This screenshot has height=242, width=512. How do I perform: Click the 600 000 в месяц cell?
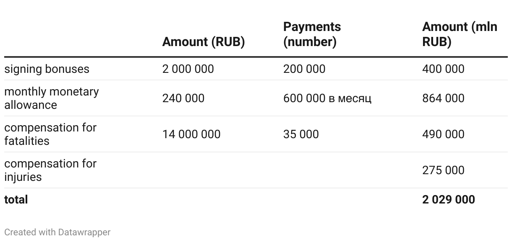coord(327,98)
